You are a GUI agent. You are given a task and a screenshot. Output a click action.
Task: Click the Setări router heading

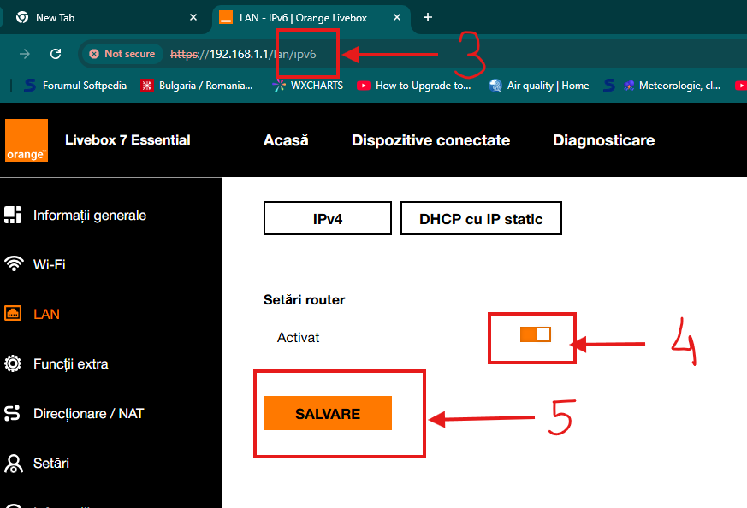(x=304, y=300)
